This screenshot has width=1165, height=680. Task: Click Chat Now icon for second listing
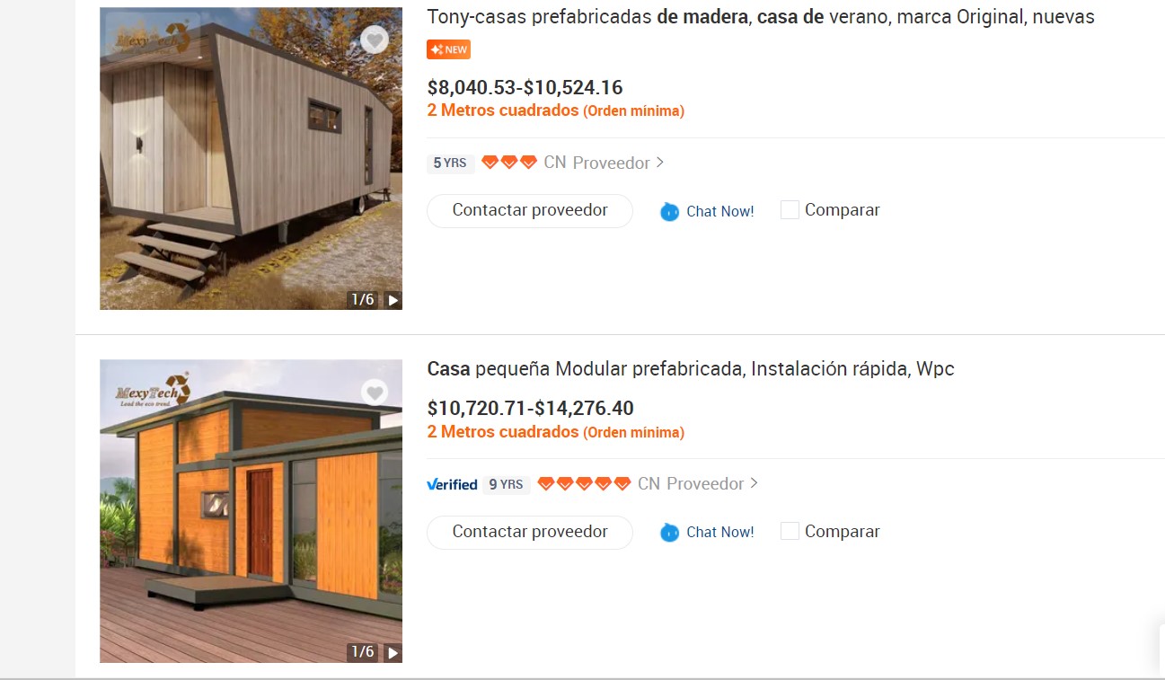(670, 533)
